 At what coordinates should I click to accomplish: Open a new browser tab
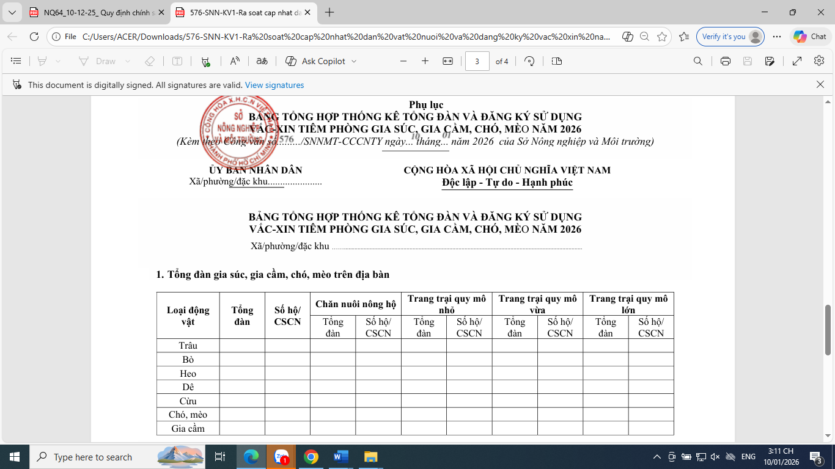(329, 12)
